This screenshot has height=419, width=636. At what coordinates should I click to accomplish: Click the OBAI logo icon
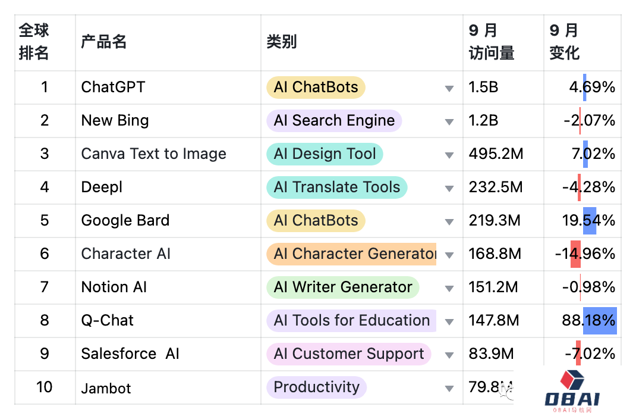(x=572, y=380)
